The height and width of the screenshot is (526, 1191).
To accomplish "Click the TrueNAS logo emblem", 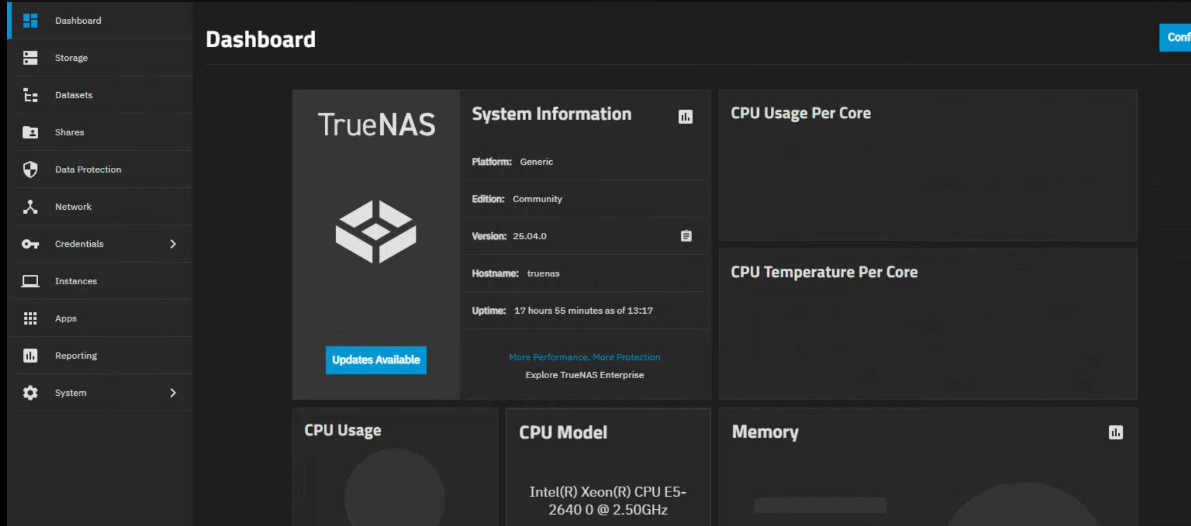I will click(376, 232).
